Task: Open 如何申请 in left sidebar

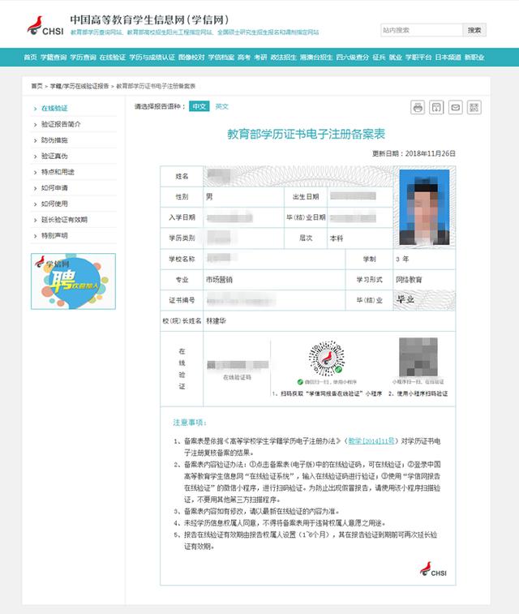Action: (x=55, y=187)
